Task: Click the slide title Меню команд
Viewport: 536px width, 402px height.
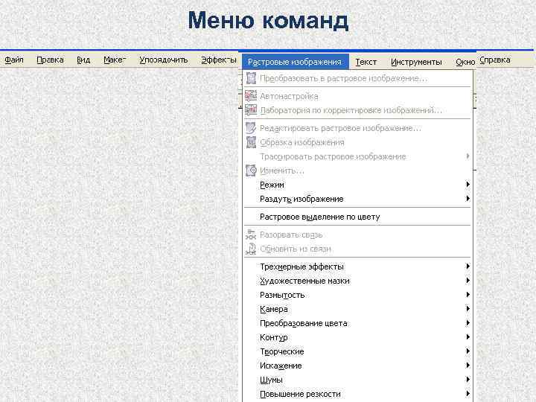Action: click(x=268, y=21)
